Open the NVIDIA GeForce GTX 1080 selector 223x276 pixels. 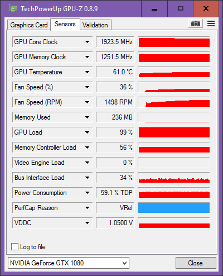tap(69, 263)
